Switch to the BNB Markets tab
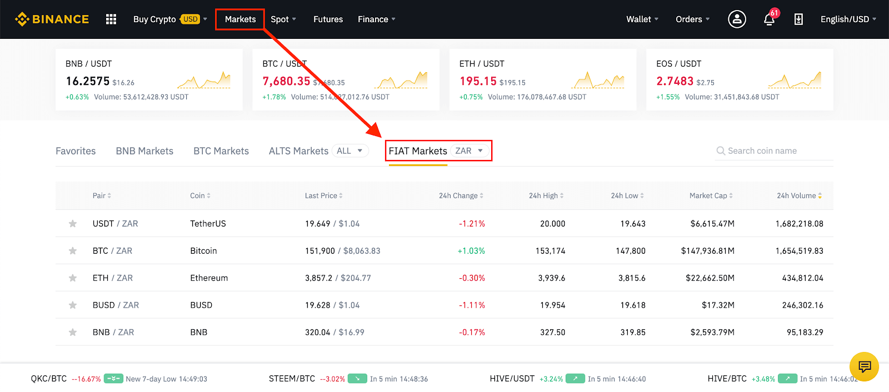Image resolution: width=889 pixels, height=392 pixels. [144, 151]
